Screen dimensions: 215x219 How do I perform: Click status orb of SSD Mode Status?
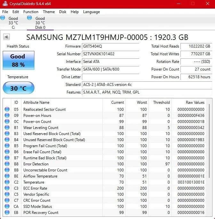[x=7, y=206]
